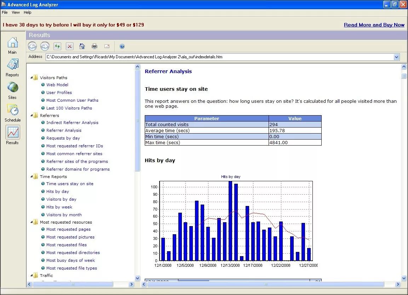This screenshot has width=408, height=295.
Task: Open Most Common User Paths link
Action: click(72, 100)
